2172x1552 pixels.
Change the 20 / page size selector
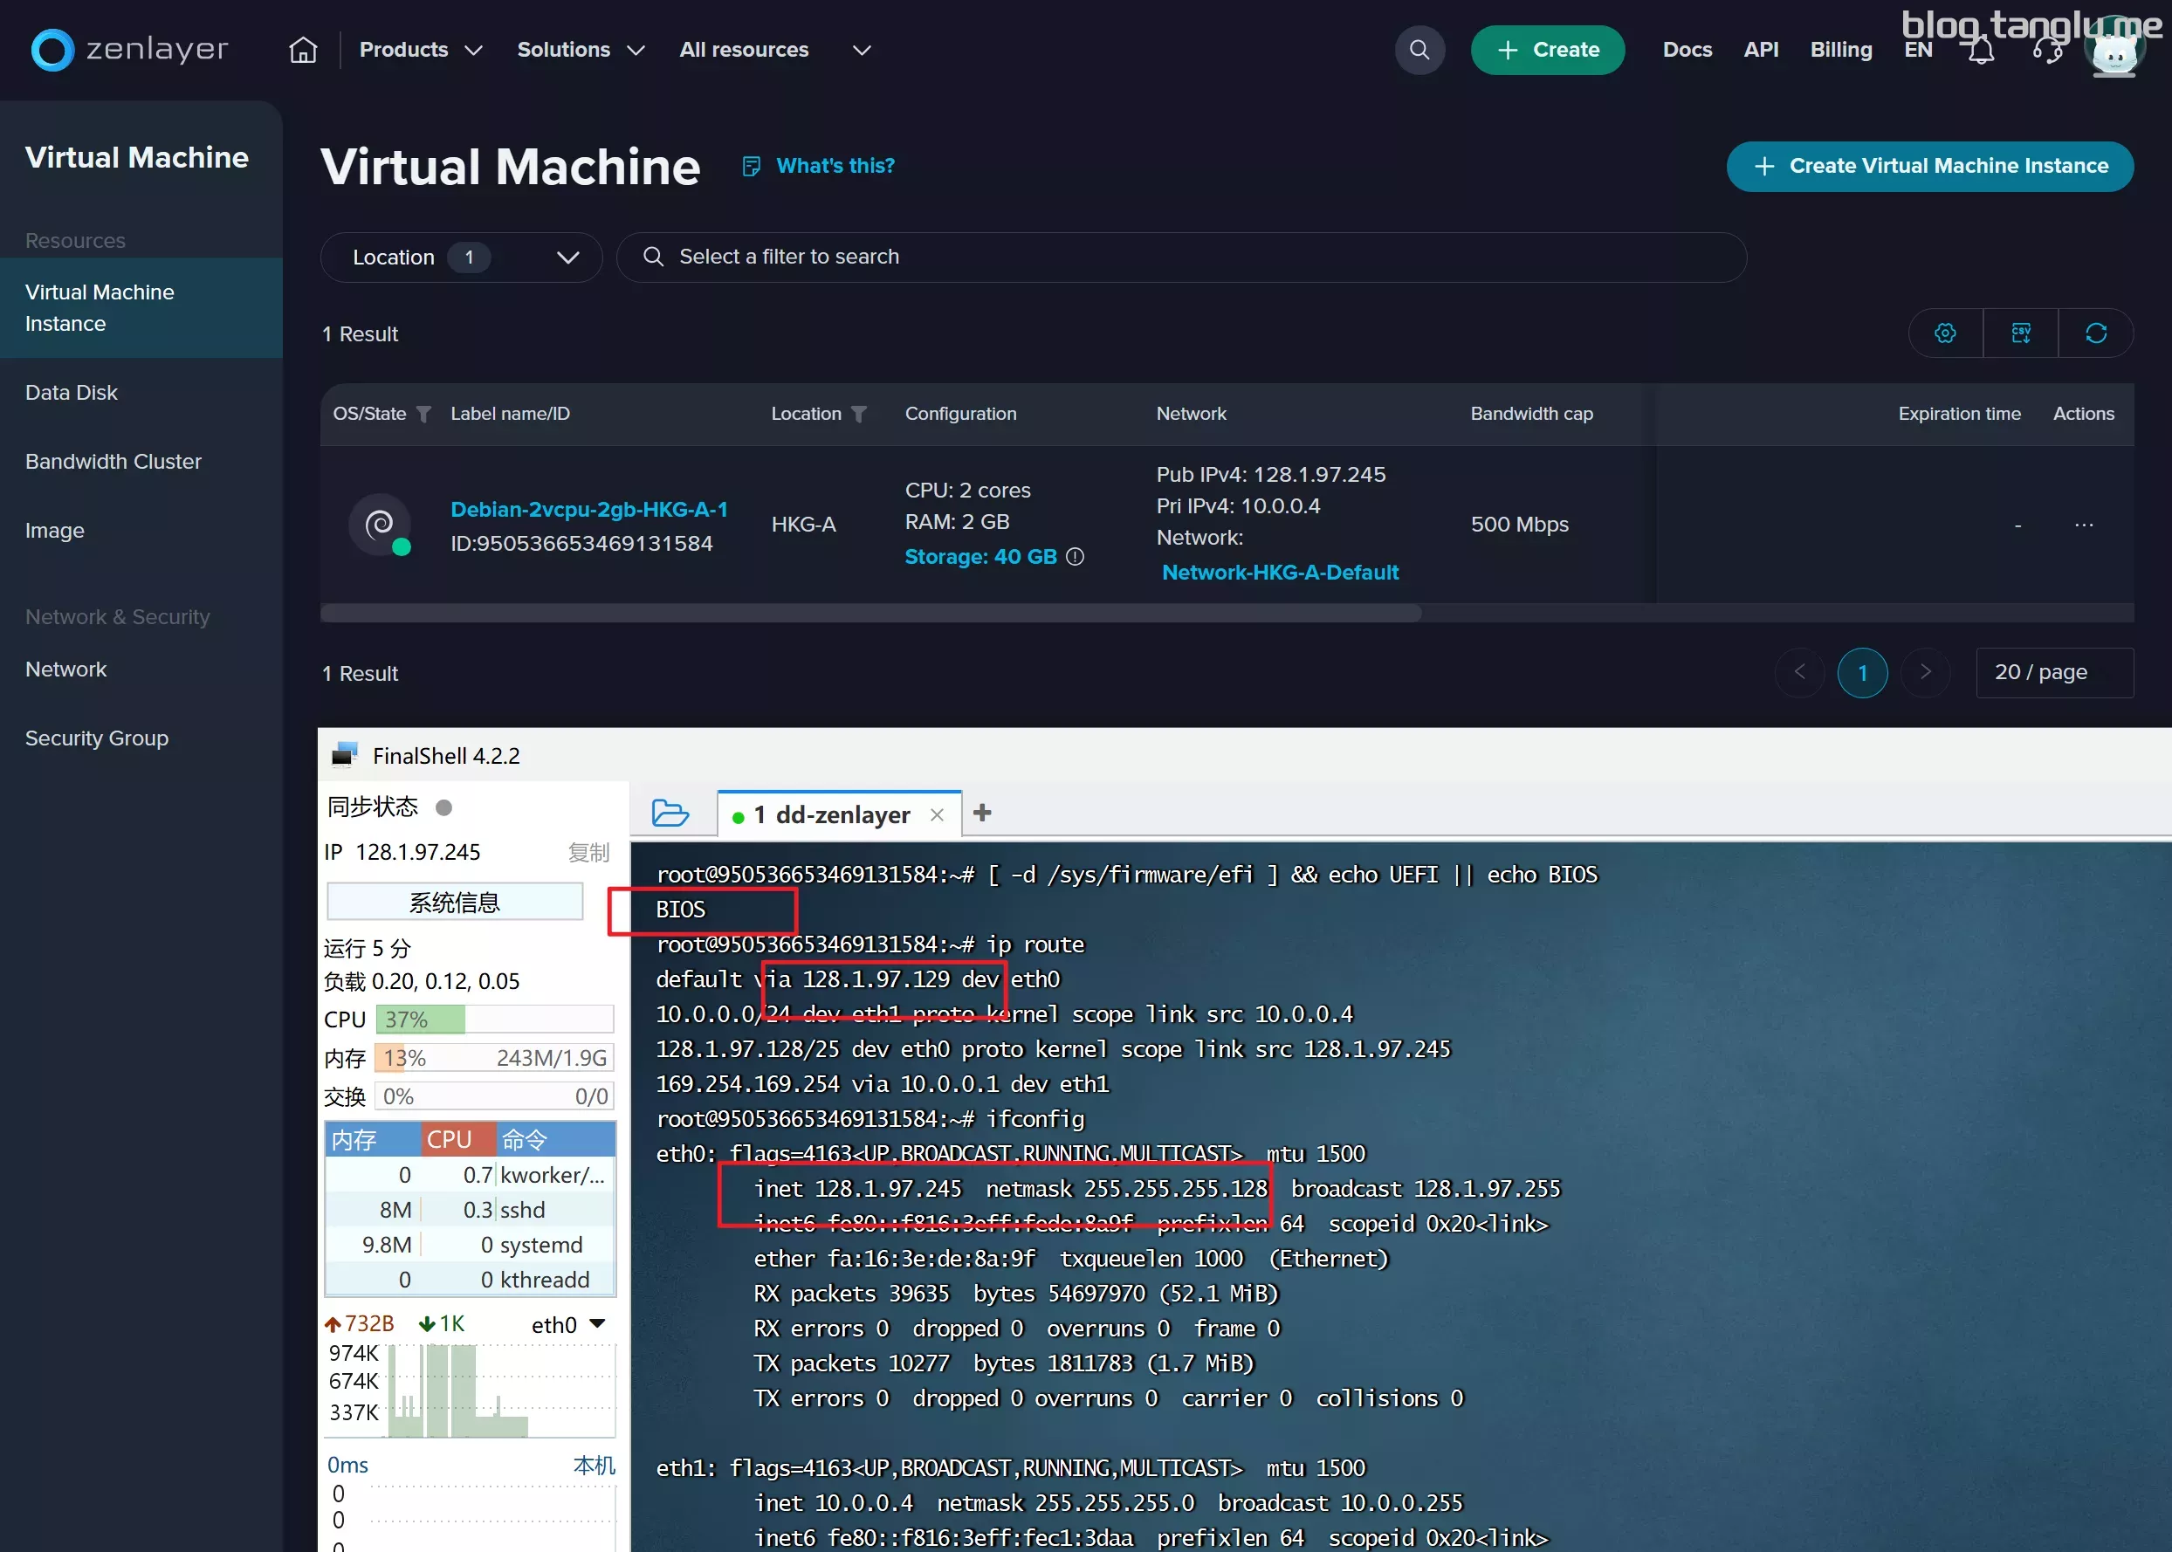click(2054, 673)
